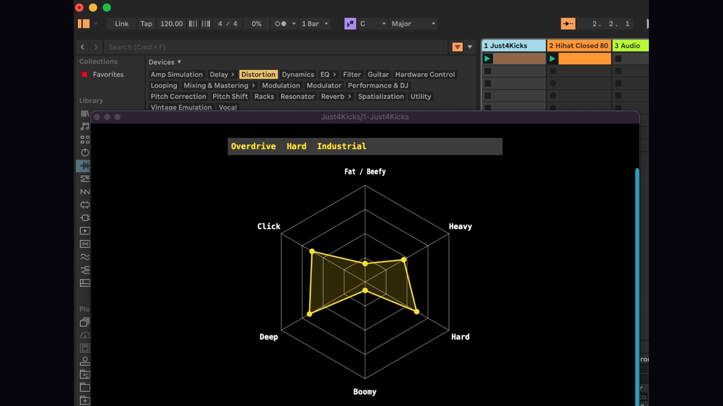Viewport: 723px width, 406px height.
Task: Open the Grooves section in the sidebar
Action: pos(85,257)
